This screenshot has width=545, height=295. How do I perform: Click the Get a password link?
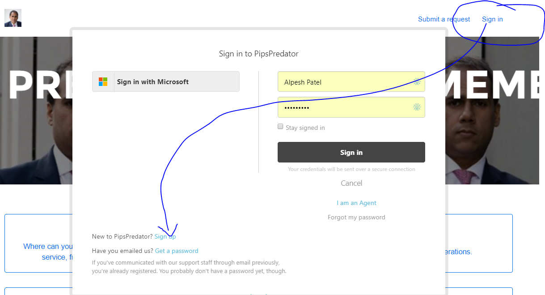(177, 251)
